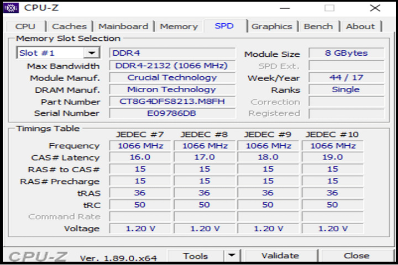The width and height of the screenshot is (398, 265).
Task: Select the Max Bandwidth DDR4-2132 field
Action: pos(172,66)
